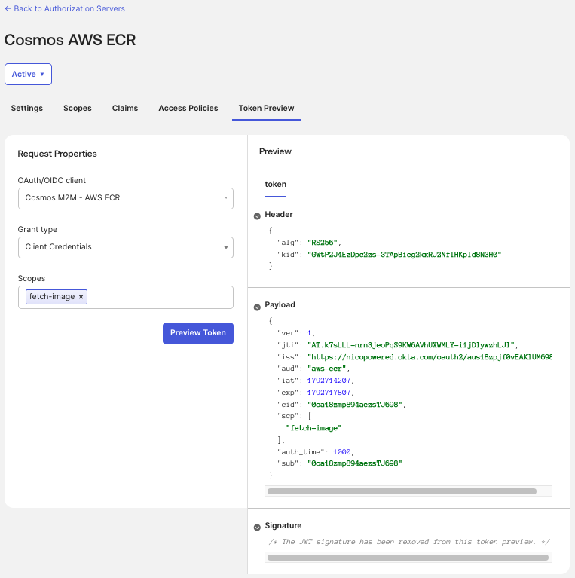Click the "RS256" alg value
575x578 pixels.
click(x=323, y=243)
